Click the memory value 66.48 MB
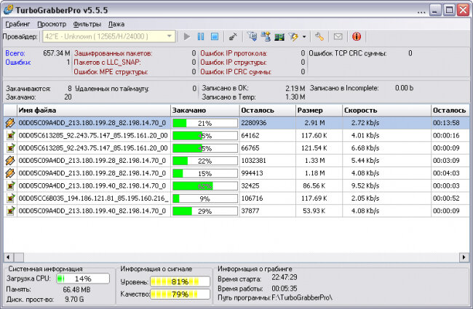This screenshot has height=309, width=473. [x=76, y=289]
